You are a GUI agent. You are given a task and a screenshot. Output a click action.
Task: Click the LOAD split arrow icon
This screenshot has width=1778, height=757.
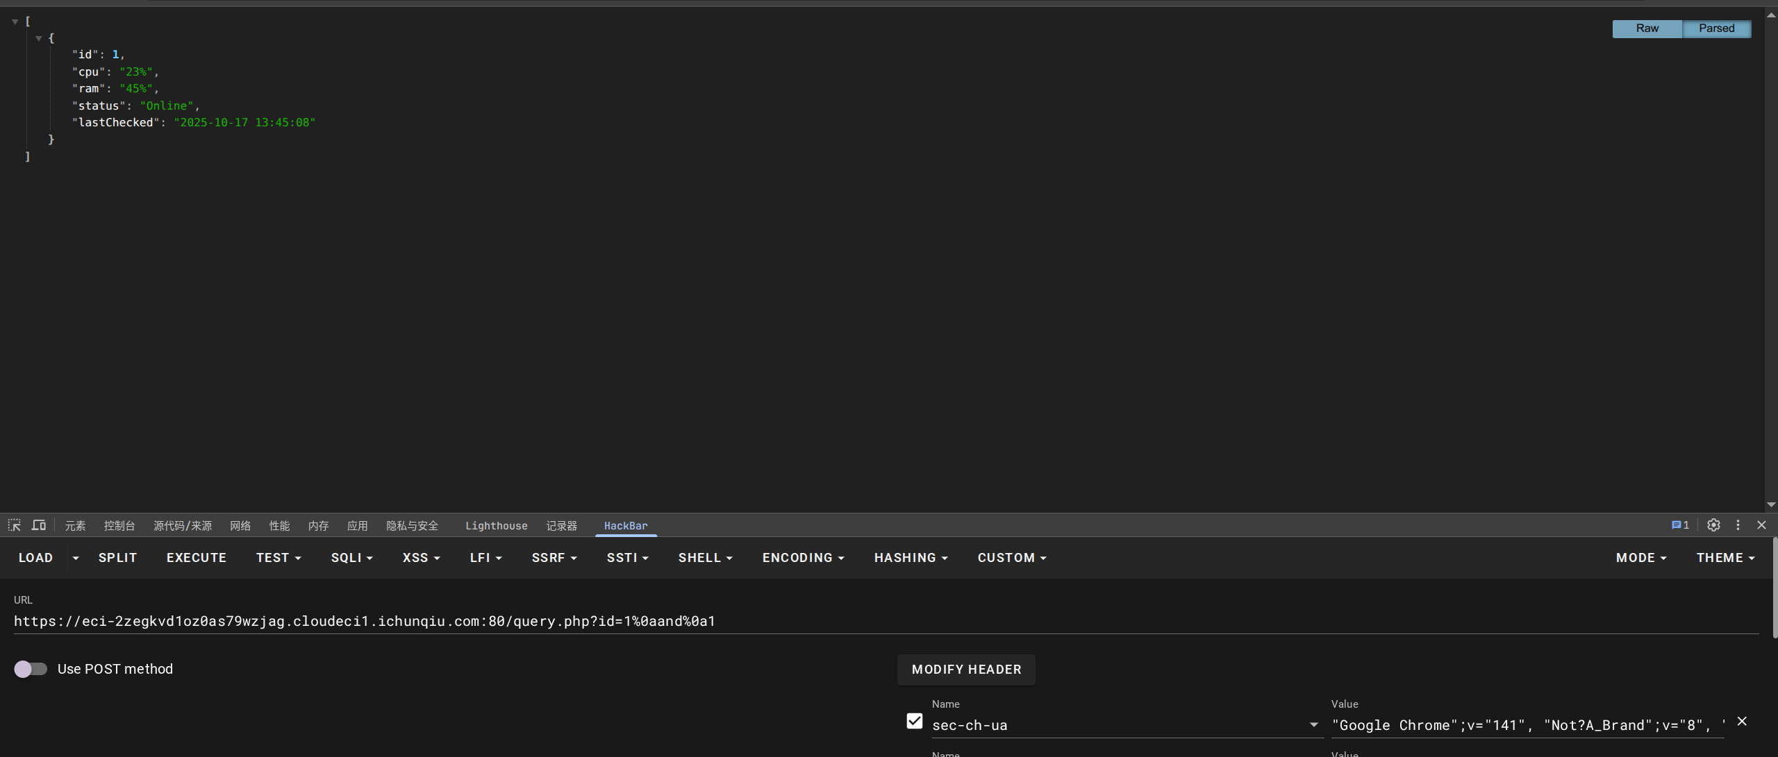coord(76,558)
